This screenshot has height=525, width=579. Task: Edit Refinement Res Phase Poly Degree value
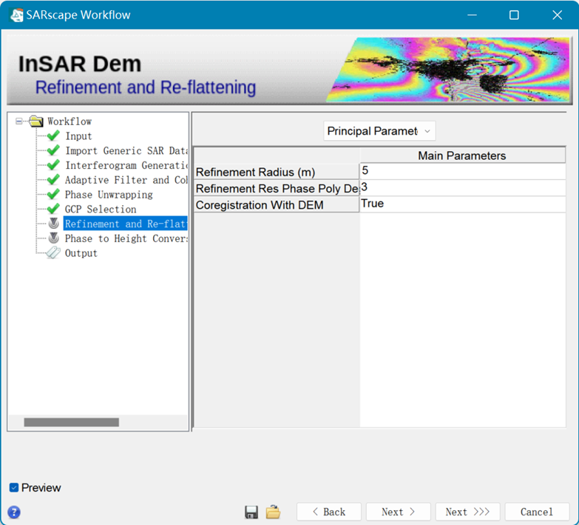click(x=462, y=188)
